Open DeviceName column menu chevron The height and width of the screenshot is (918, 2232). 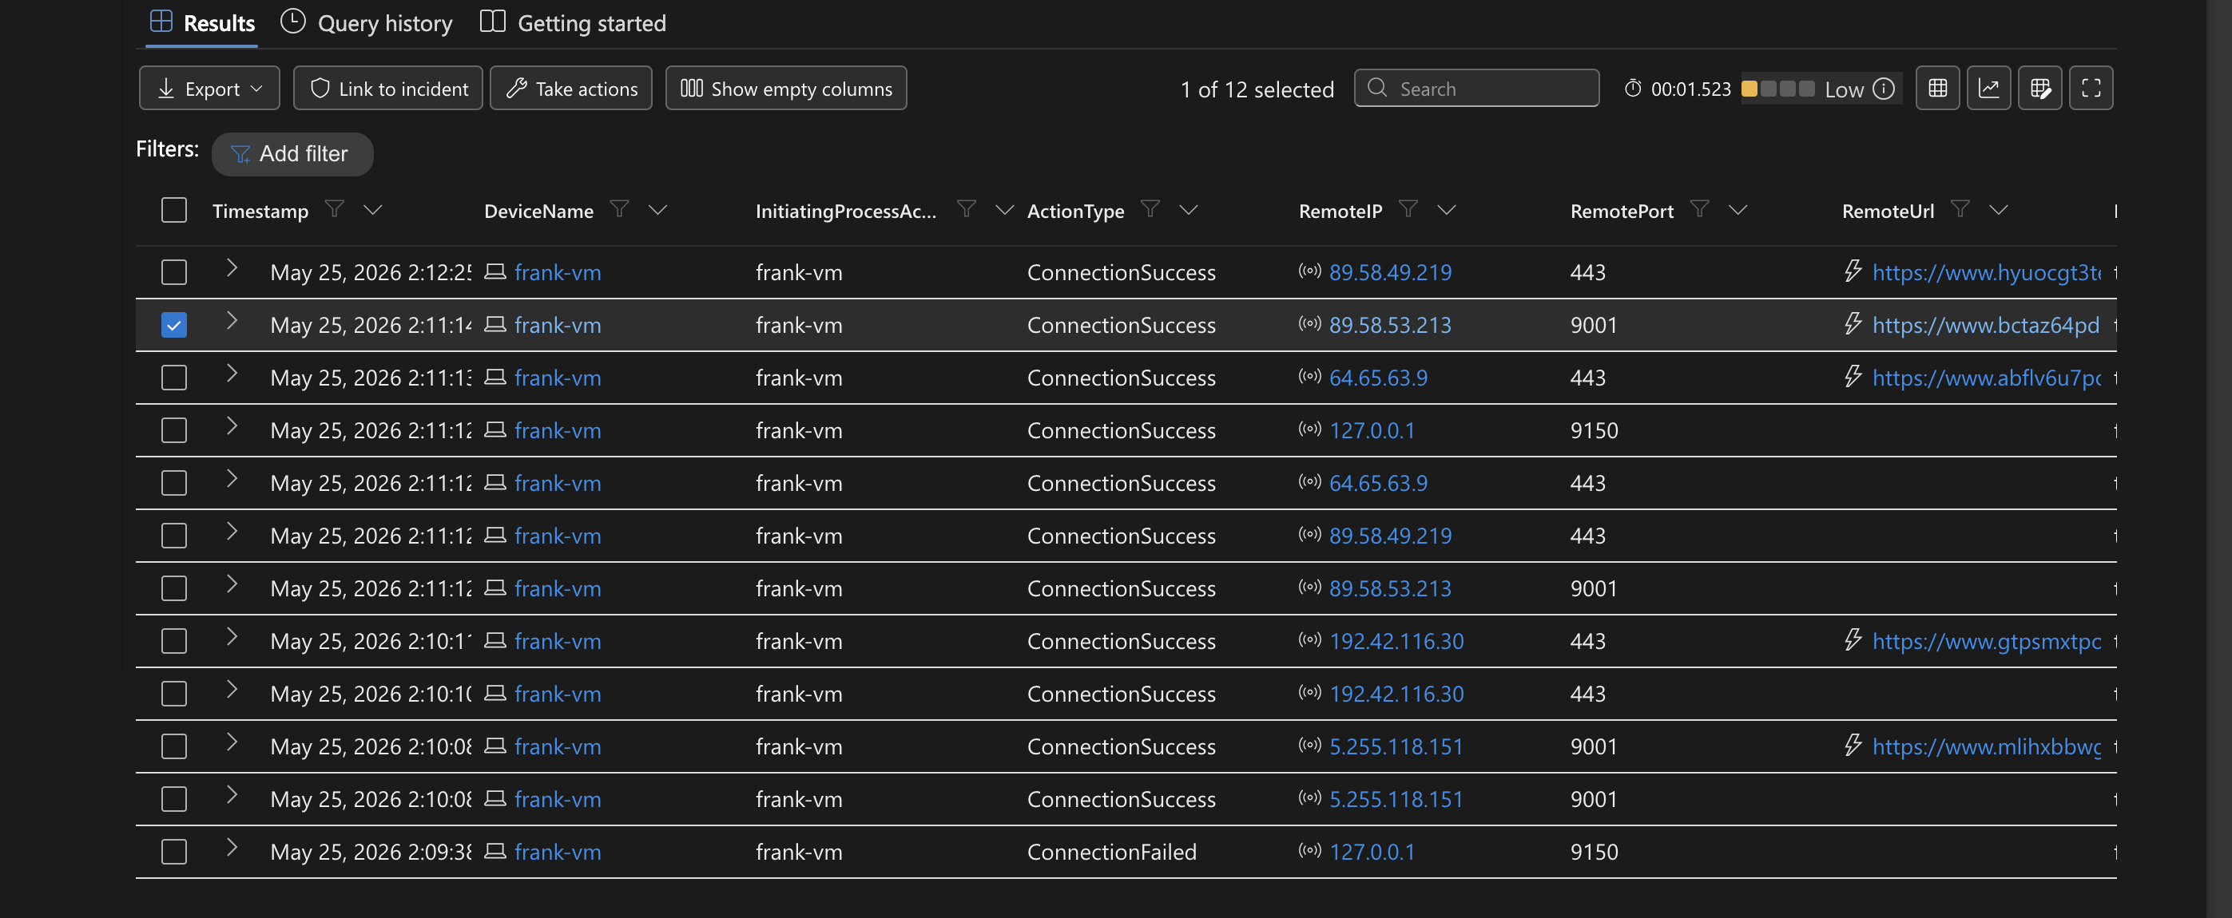(x=657, y=210)
